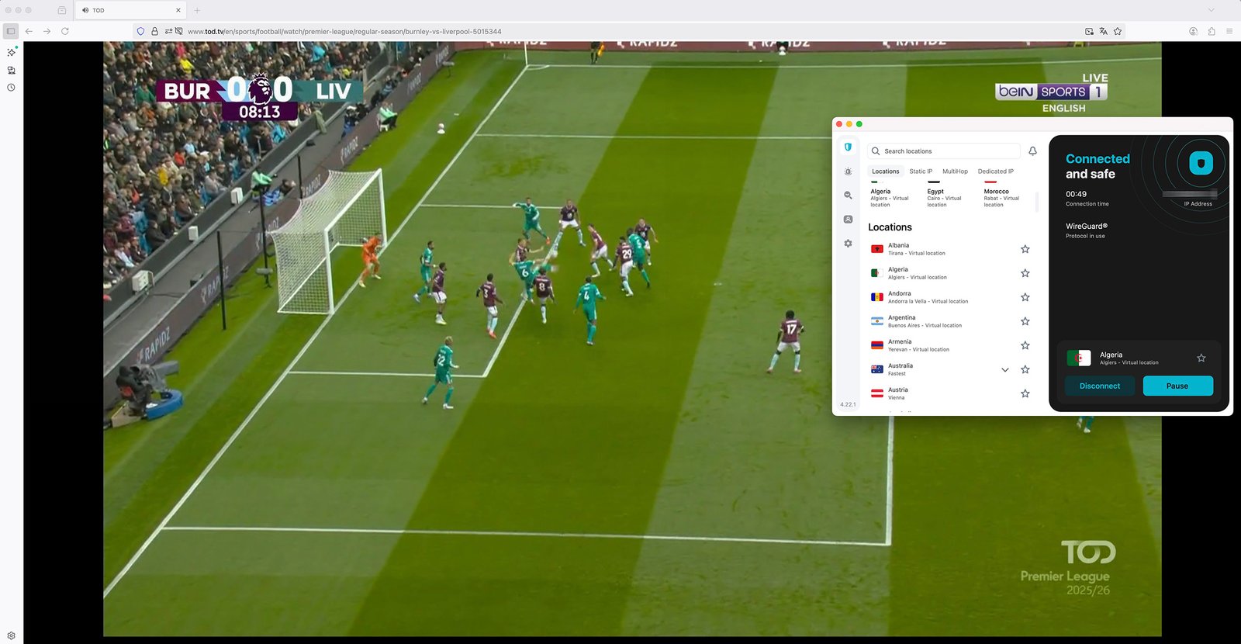Open the antivirus bug icon in sidebar

click(x=848, y=171)
